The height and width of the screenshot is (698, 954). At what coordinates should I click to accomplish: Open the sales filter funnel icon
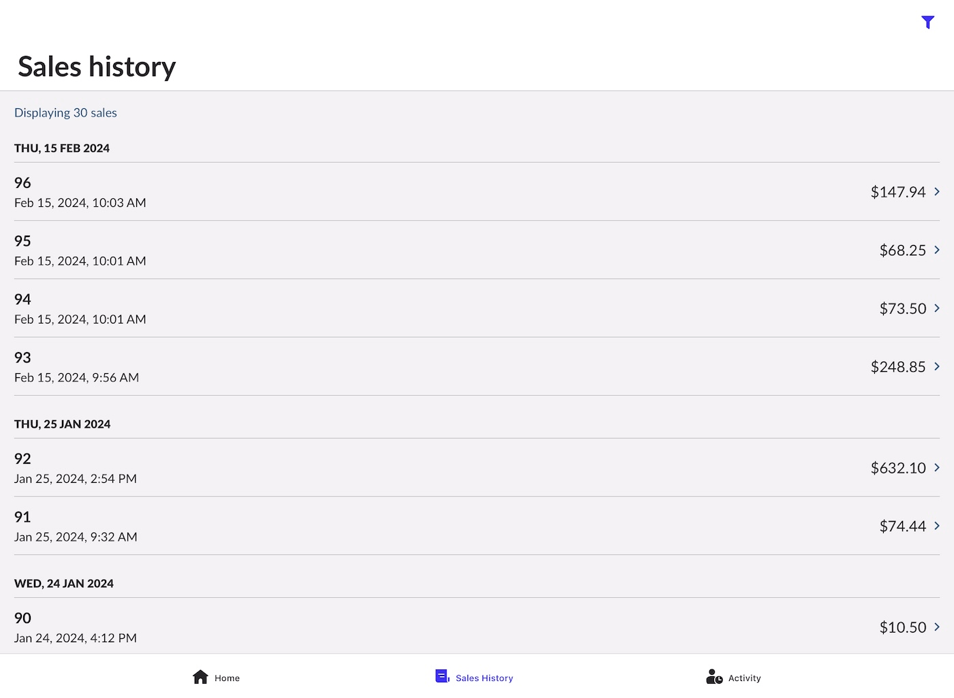(927, 22)
